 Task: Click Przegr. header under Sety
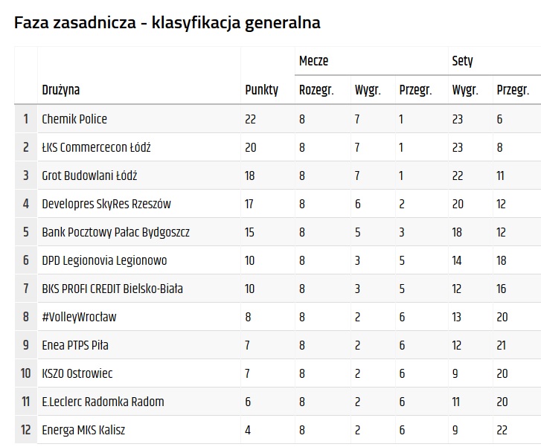pos(513,90)
